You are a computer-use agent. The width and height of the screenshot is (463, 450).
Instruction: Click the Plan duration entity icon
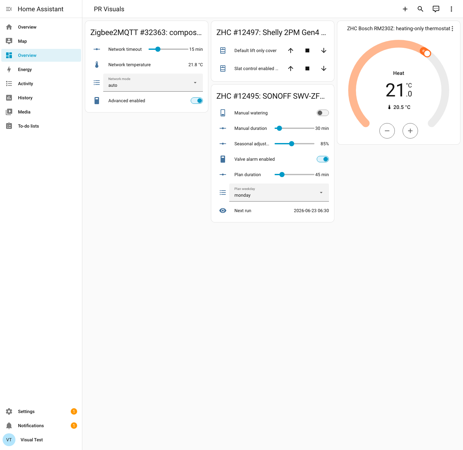click(x=223, y=175)
